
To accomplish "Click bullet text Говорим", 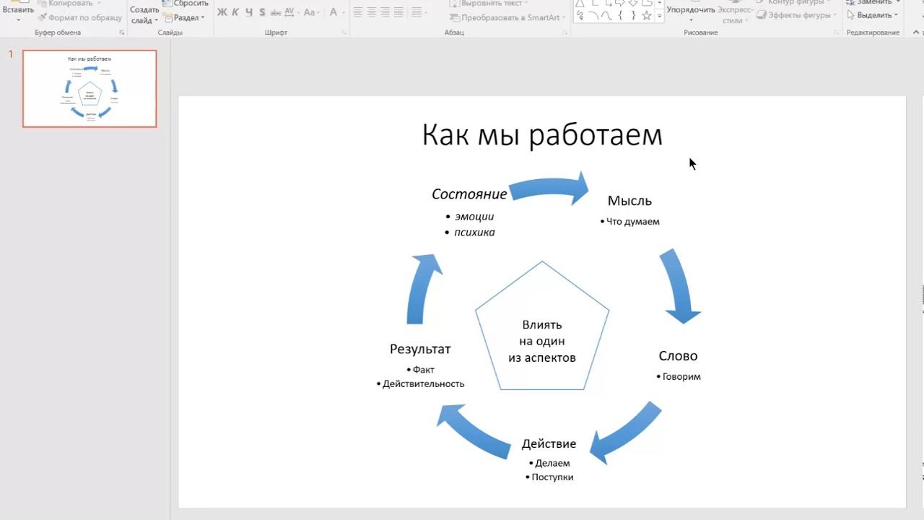I will coord(681,377).
